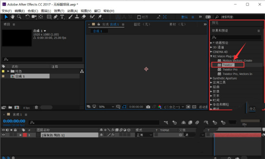Toggle visibility eye of layer 1
265x159 pixels.
click(4, 135)
